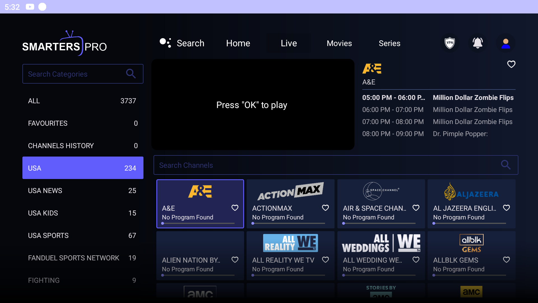Toggle favourite heart on AIR & SPACE card
The width and height of the screenshot is (538, 303).
pos(416,208)
